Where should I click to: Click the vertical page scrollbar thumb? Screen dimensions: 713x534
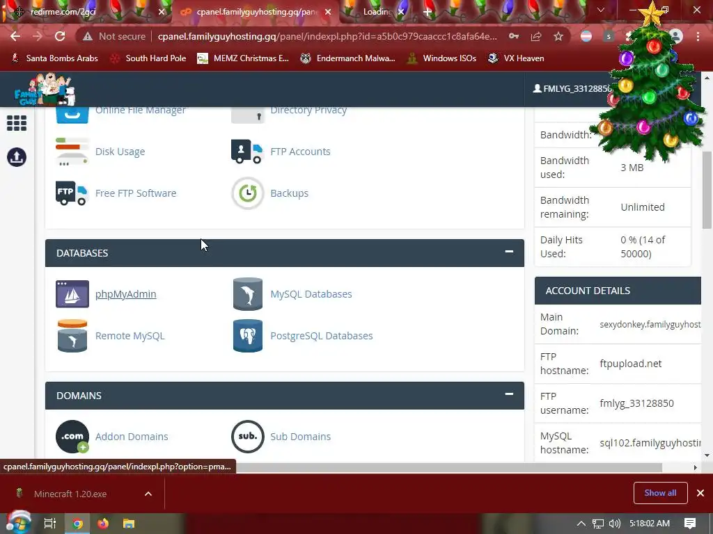tap(706, 191)
